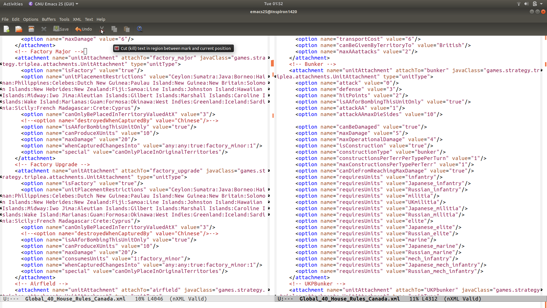
Task: Open the File menu
Action: [x=5, y=19]
